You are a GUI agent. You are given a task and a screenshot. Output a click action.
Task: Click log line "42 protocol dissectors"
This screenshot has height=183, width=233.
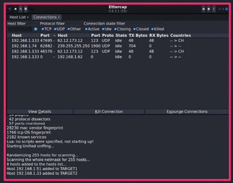click(x=30, y=119)
